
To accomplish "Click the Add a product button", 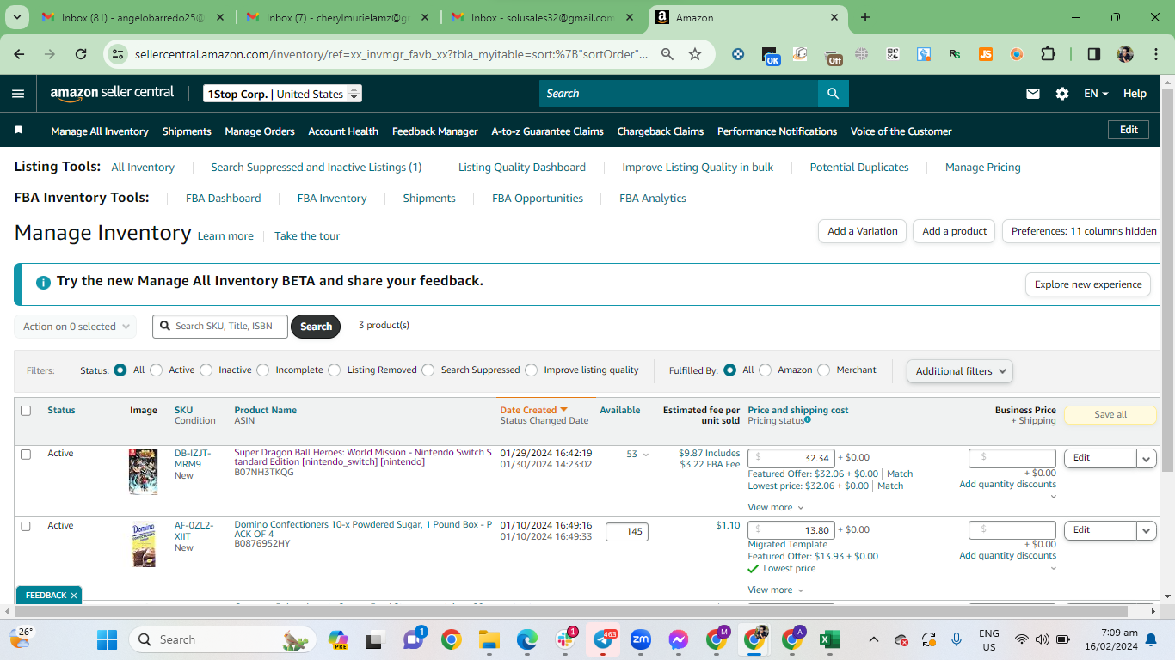I will [954, 231].
